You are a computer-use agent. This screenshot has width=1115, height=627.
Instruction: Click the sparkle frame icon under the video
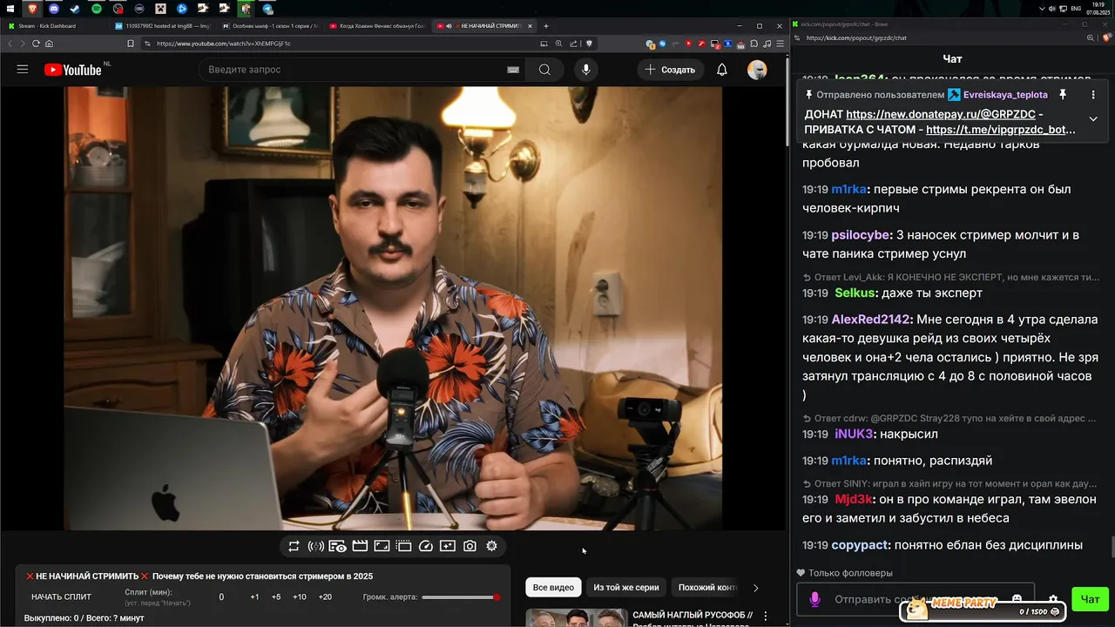(x=448, y=546)
